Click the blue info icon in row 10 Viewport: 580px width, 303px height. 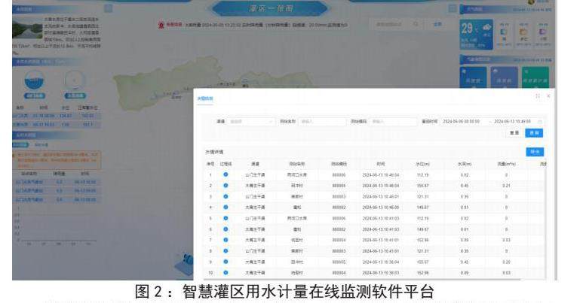point(226,271)
